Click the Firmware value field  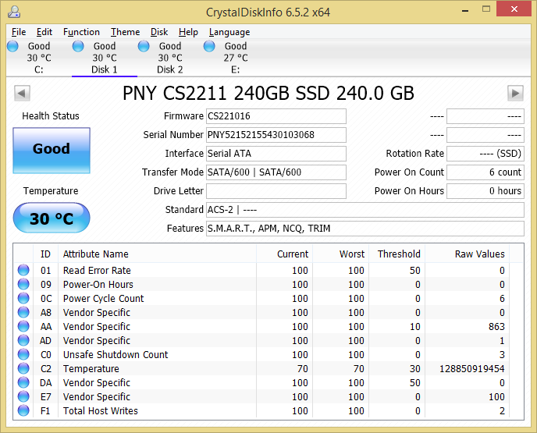pos(276,116)
